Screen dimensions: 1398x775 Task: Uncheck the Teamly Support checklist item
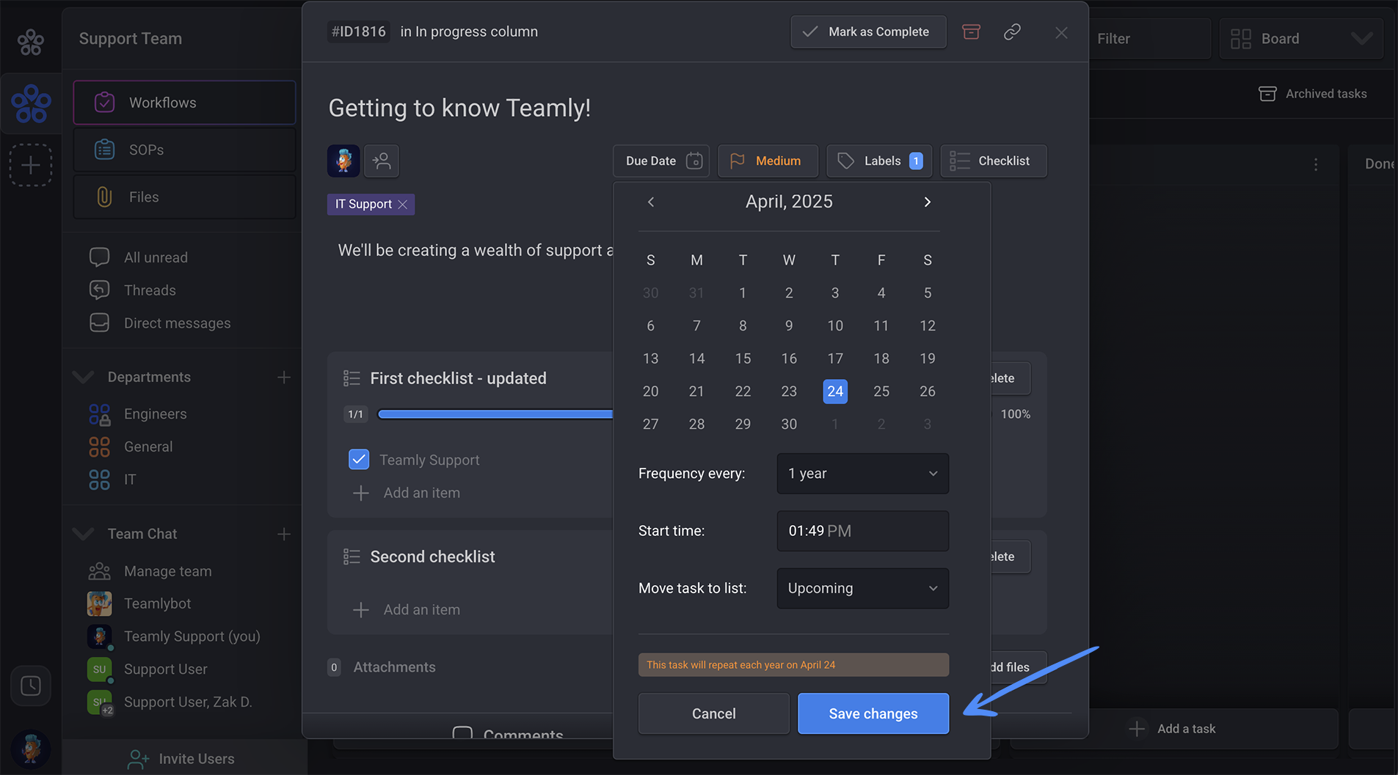point(359,460)
